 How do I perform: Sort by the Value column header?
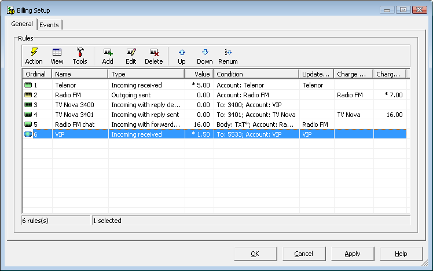click(199, 74)
